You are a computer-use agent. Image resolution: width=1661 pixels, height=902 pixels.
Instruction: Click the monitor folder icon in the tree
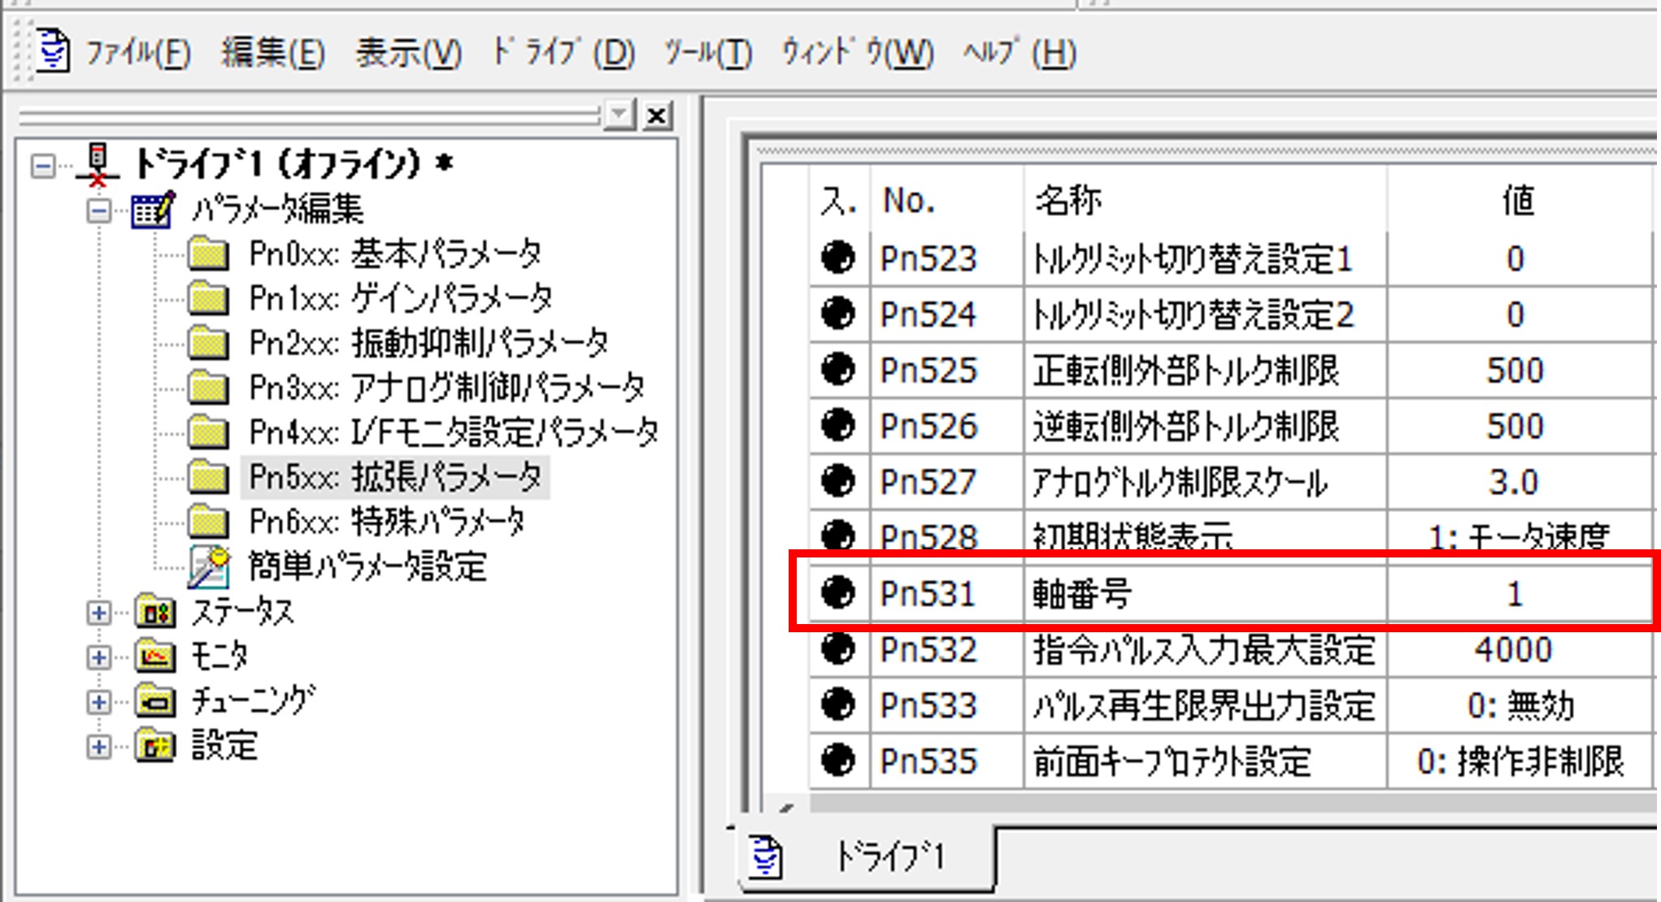155,656
